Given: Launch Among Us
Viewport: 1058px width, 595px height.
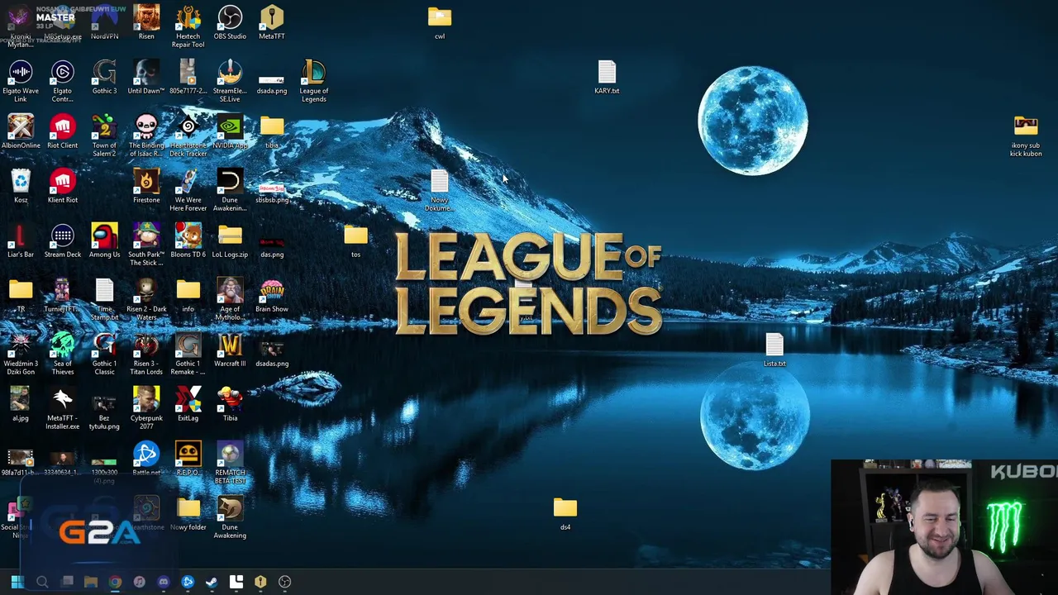Looking at the screenshot, I should 104,241.
